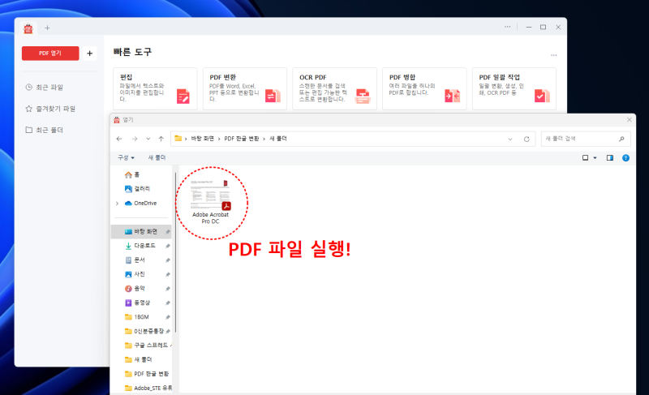
Task: Open 즐겨찾기 파일 in the sidebar
Action: pyautogui.click(x=50, y=109)
